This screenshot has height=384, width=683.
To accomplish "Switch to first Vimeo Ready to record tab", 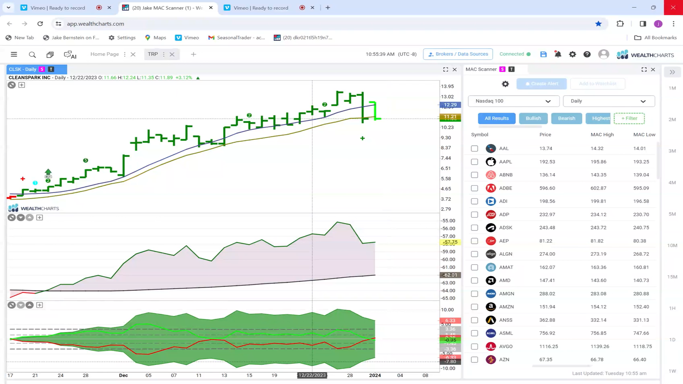I will pos(66,8).
